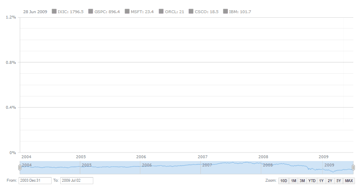Grab the left scrollbar resize handle

[x=20, y=167]
